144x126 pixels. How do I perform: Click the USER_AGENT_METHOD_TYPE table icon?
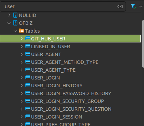point(28,62)
